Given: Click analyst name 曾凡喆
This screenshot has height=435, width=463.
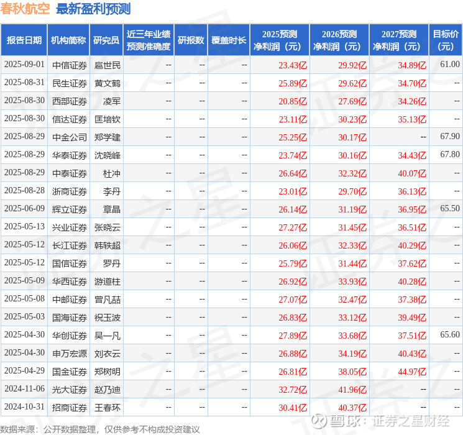Looking at the screenshot, I should [x=108, y=300].
